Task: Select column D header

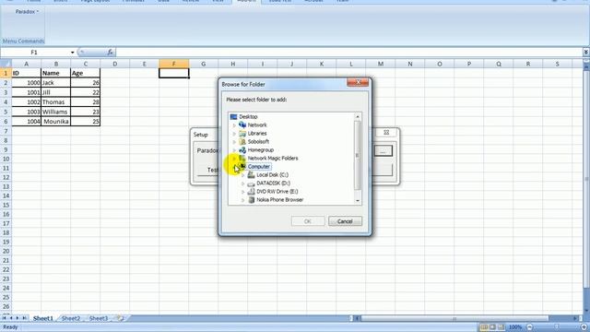Action: pos(114,64)
